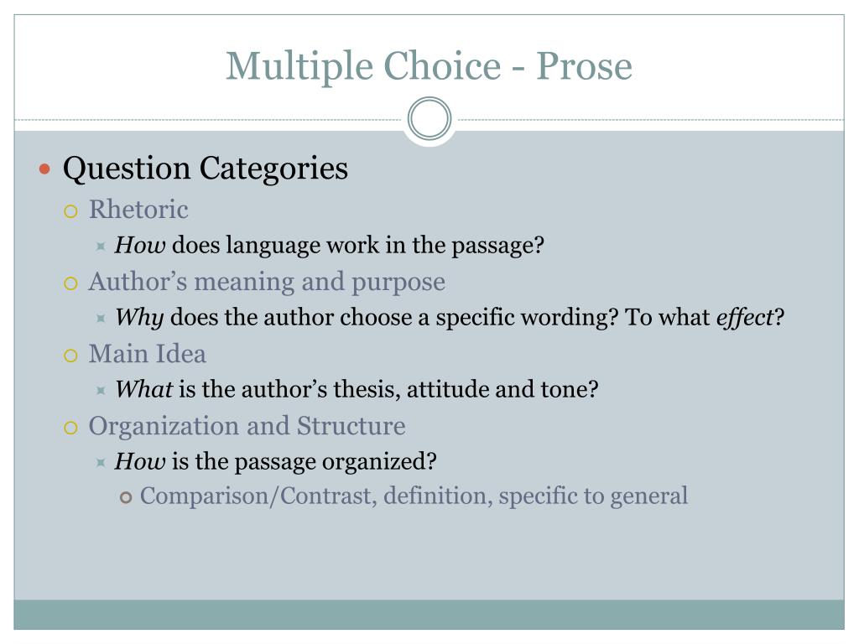Click the star bullet before Why does the author
The height and width of the screenshot is (644, 859).
(x=101, y=318)
